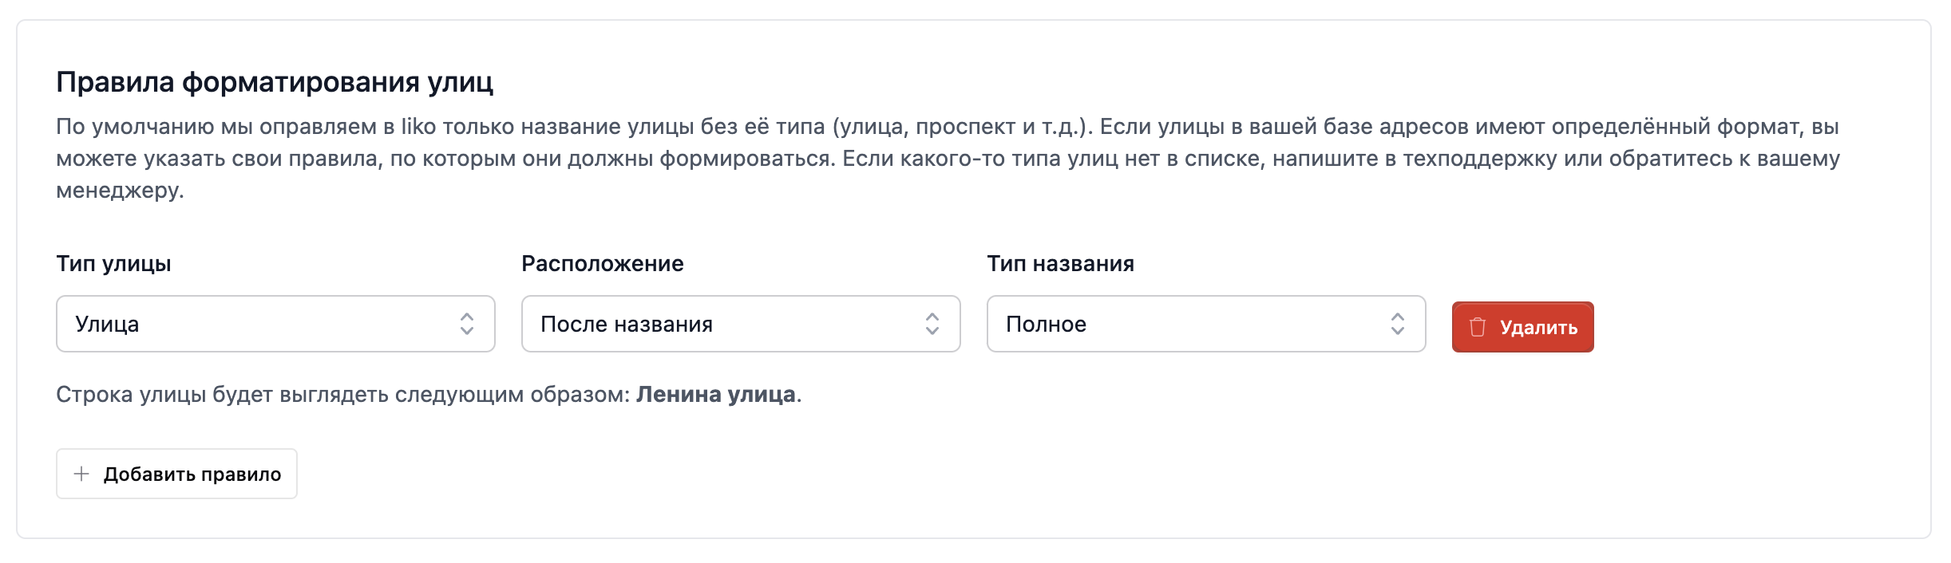Click the trash icon on the delete button
Screen dimensions: 1951x563
pyautogui.click(x=1478, y=327)
